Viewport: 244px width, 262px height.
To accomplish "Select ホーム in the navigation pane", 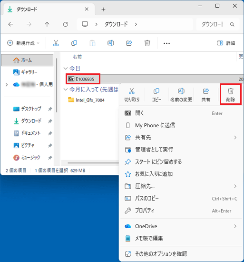I will pyautogui.click(x=27, y=60).
